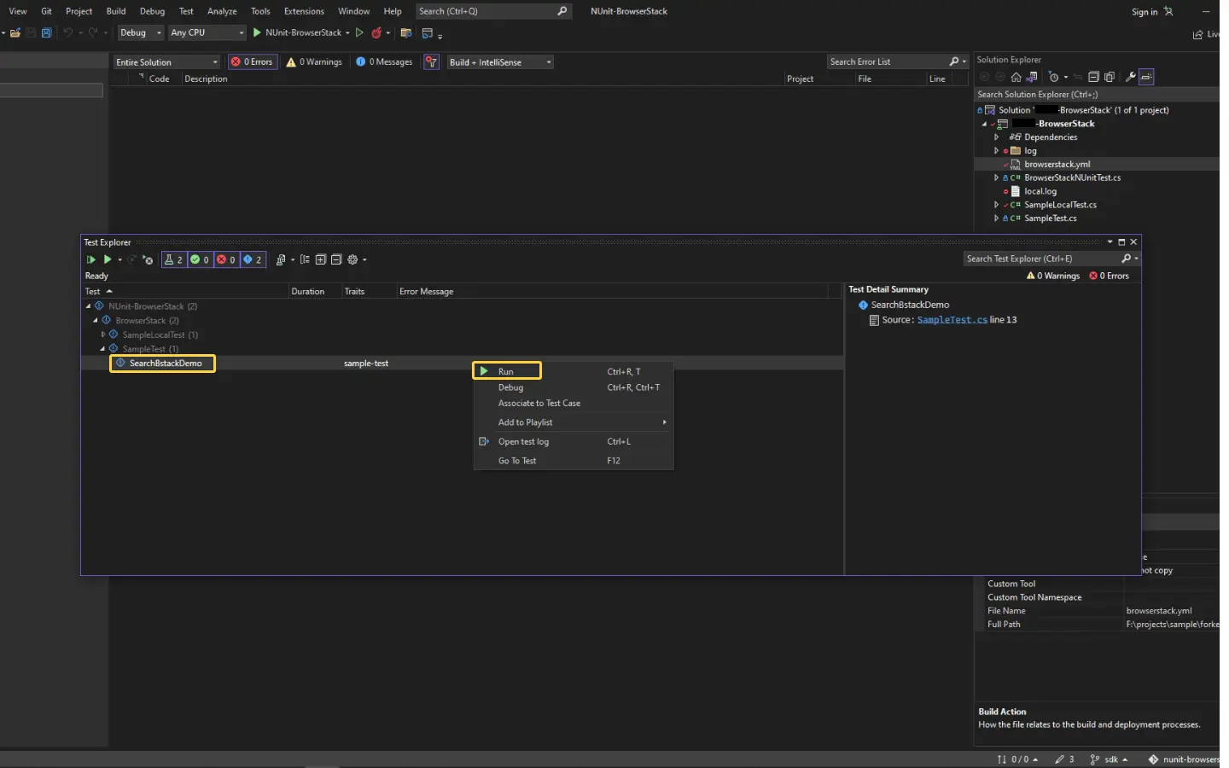Open Properties wrench icon in Solution Explorer
Viewport: 1229px width, 768px height.
tap(1130, 77)
